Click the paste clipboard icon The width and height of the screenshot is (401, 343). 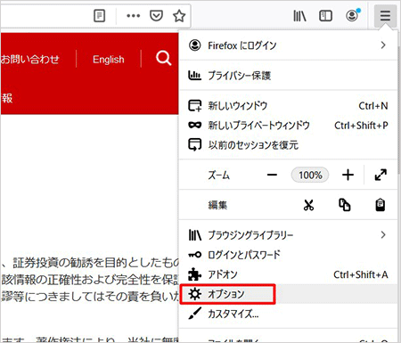(x=381, y=205)
